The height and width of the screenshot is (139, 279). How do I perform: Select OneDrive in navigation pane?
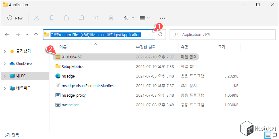[x=21, y=63]
